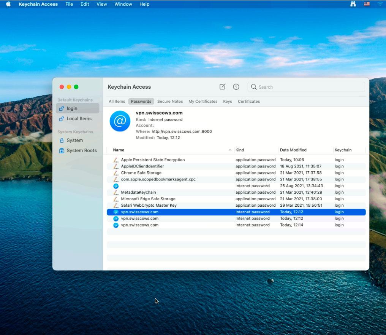This screenshot has height=335, width=386.
Task: Click the create new keychain item icon
Action: (222, 86)
